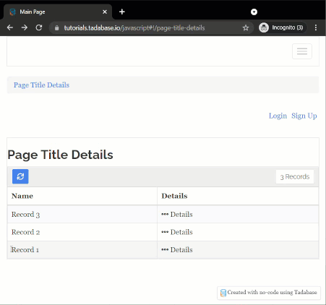Open the tab search dropdown arrow
Viewport: 326px width, 305px height.
[x=254, y=12]
